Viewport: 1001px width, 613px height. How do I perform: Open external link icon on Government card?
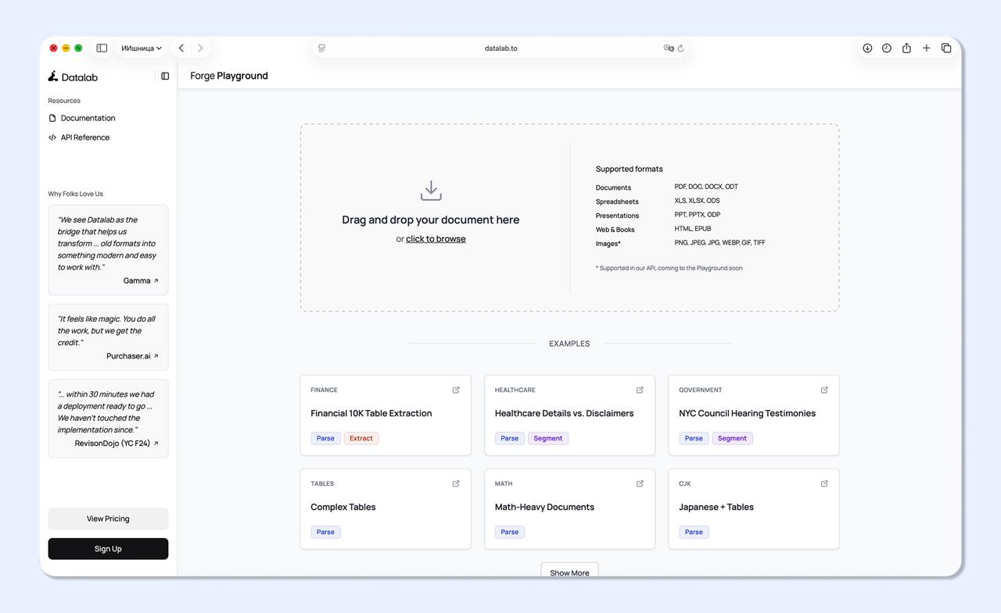pyautogui.click(x=824, y=390)
